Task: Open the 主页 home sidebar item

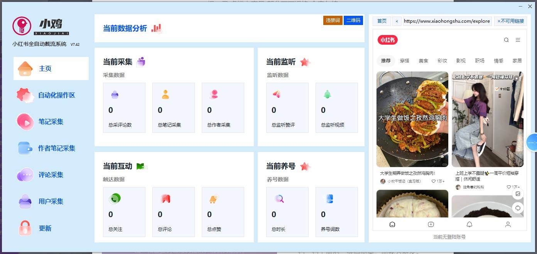Action: [x=51, y=69]
